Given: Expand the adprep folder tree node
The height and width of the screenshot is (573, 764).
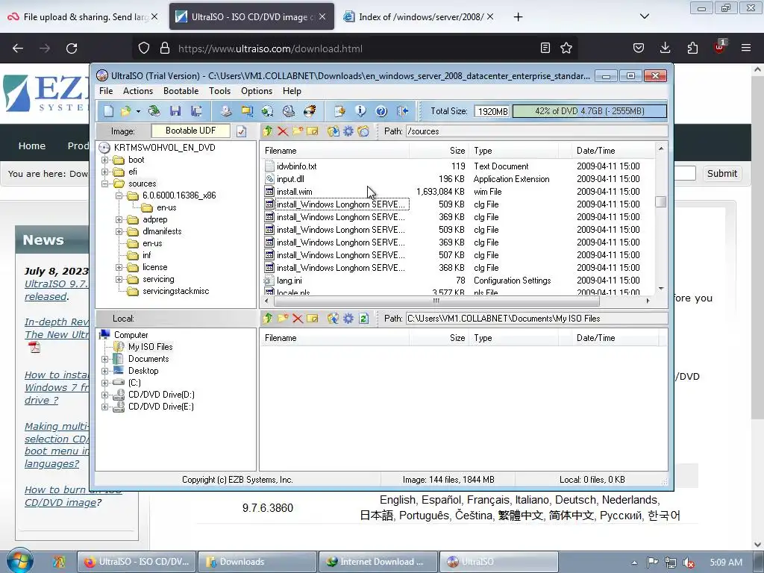Looking at the screenshot, I should [x=119, y=220].
